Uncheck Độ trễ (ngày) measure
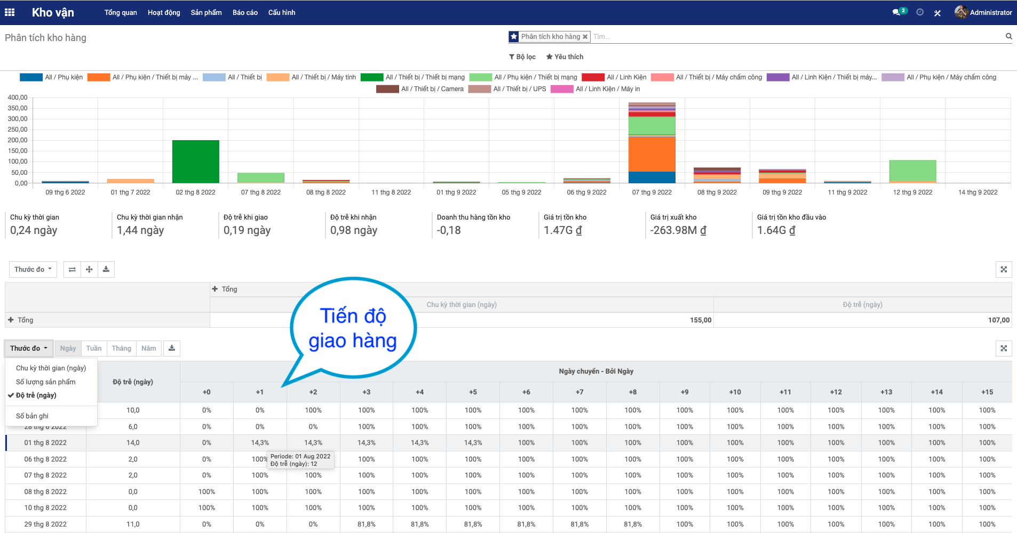Viewport: 1017px width, 533px height. (51, 395)
